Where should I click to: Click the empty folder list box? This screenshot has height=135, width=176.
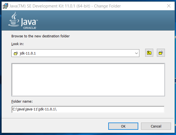[x=88, y=80]
